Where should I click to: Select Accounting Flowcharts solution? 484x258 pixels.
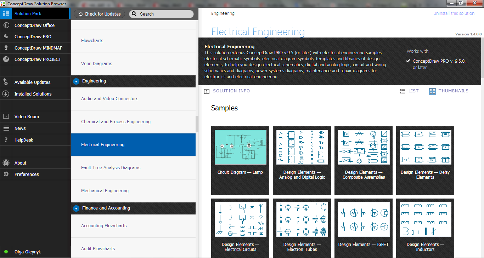pyautogui.click(x=133, y=226)
